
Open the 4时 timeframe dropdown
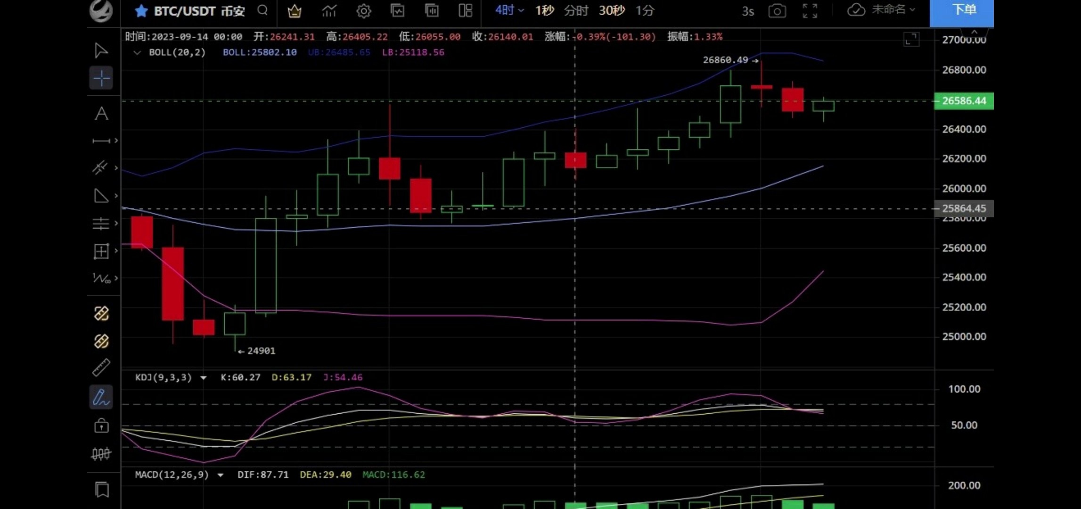[509, 10]
